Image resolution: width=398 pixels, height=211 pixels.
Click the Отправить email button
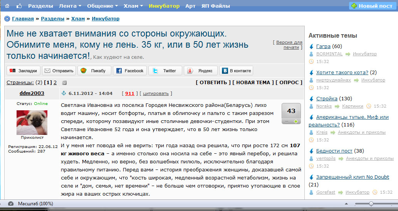[x=59, y=71]
